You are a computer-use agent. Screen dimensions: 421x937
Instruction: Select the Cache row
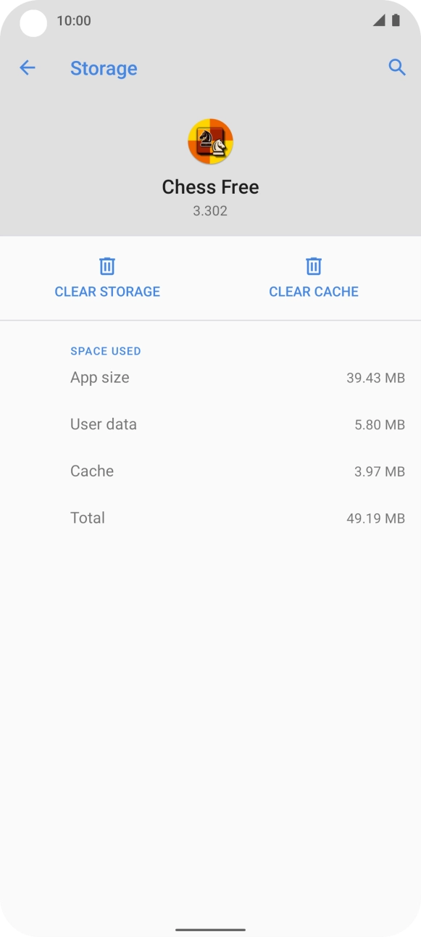pos(210,471)
